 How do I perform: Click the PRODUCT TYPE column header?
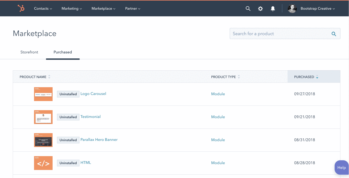[223, 77]
